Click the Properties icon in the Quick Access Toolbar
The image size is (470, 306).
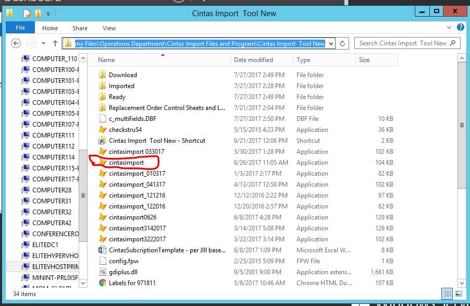(27, 13)
